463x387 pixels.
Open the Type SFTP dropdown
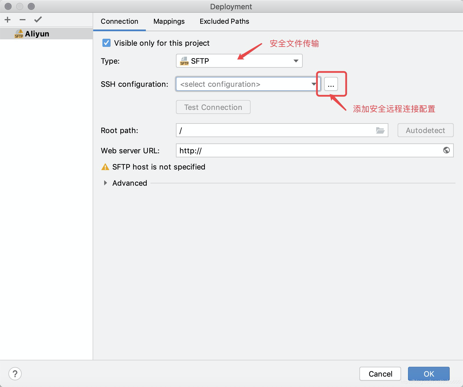(239, 61)
